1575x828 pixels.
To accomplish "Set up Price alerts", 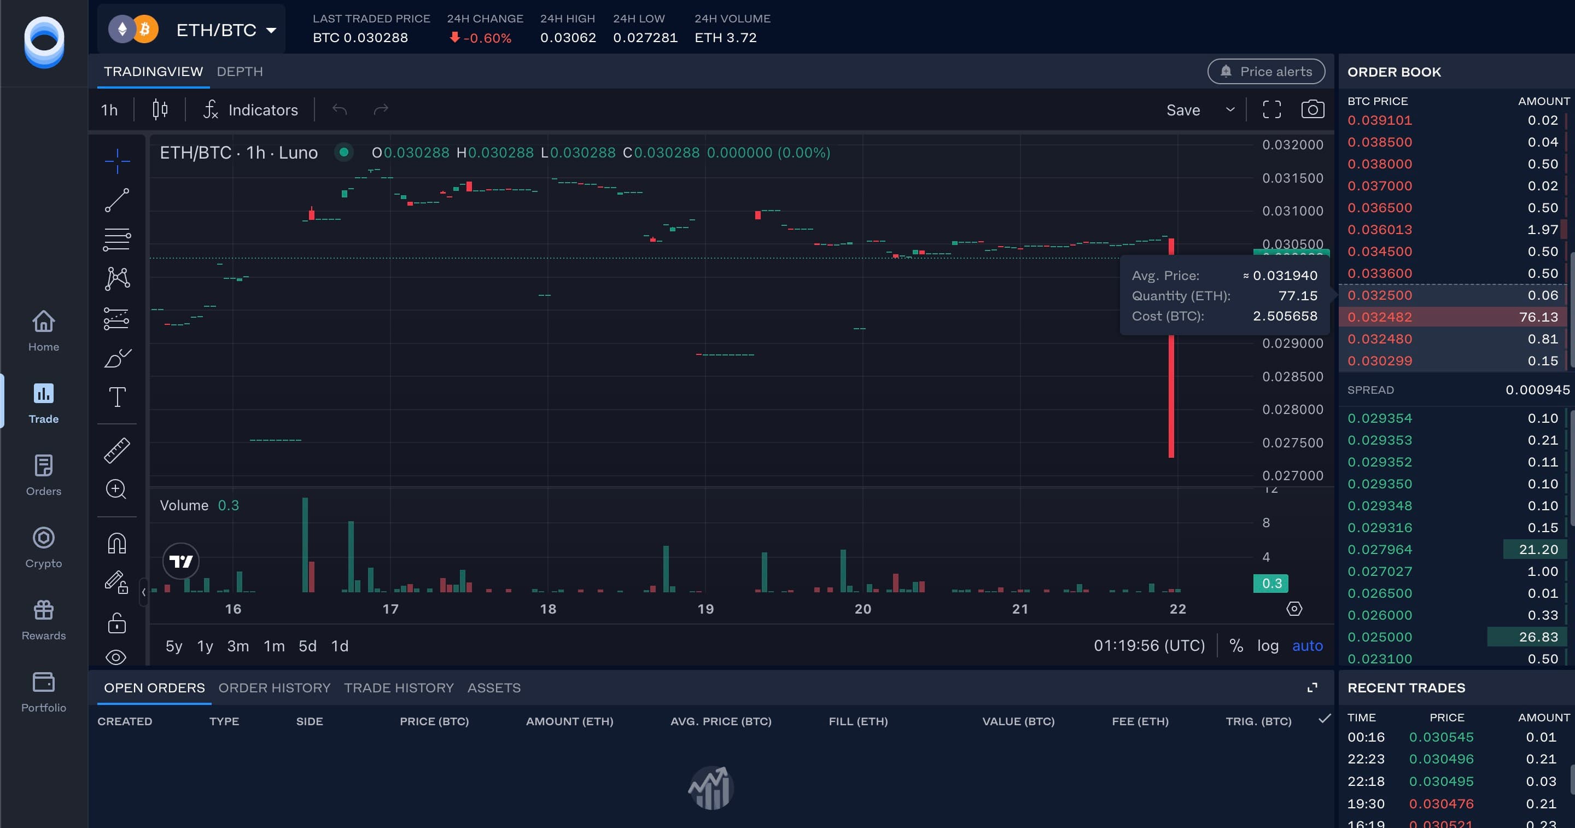I will point(1266,71).
